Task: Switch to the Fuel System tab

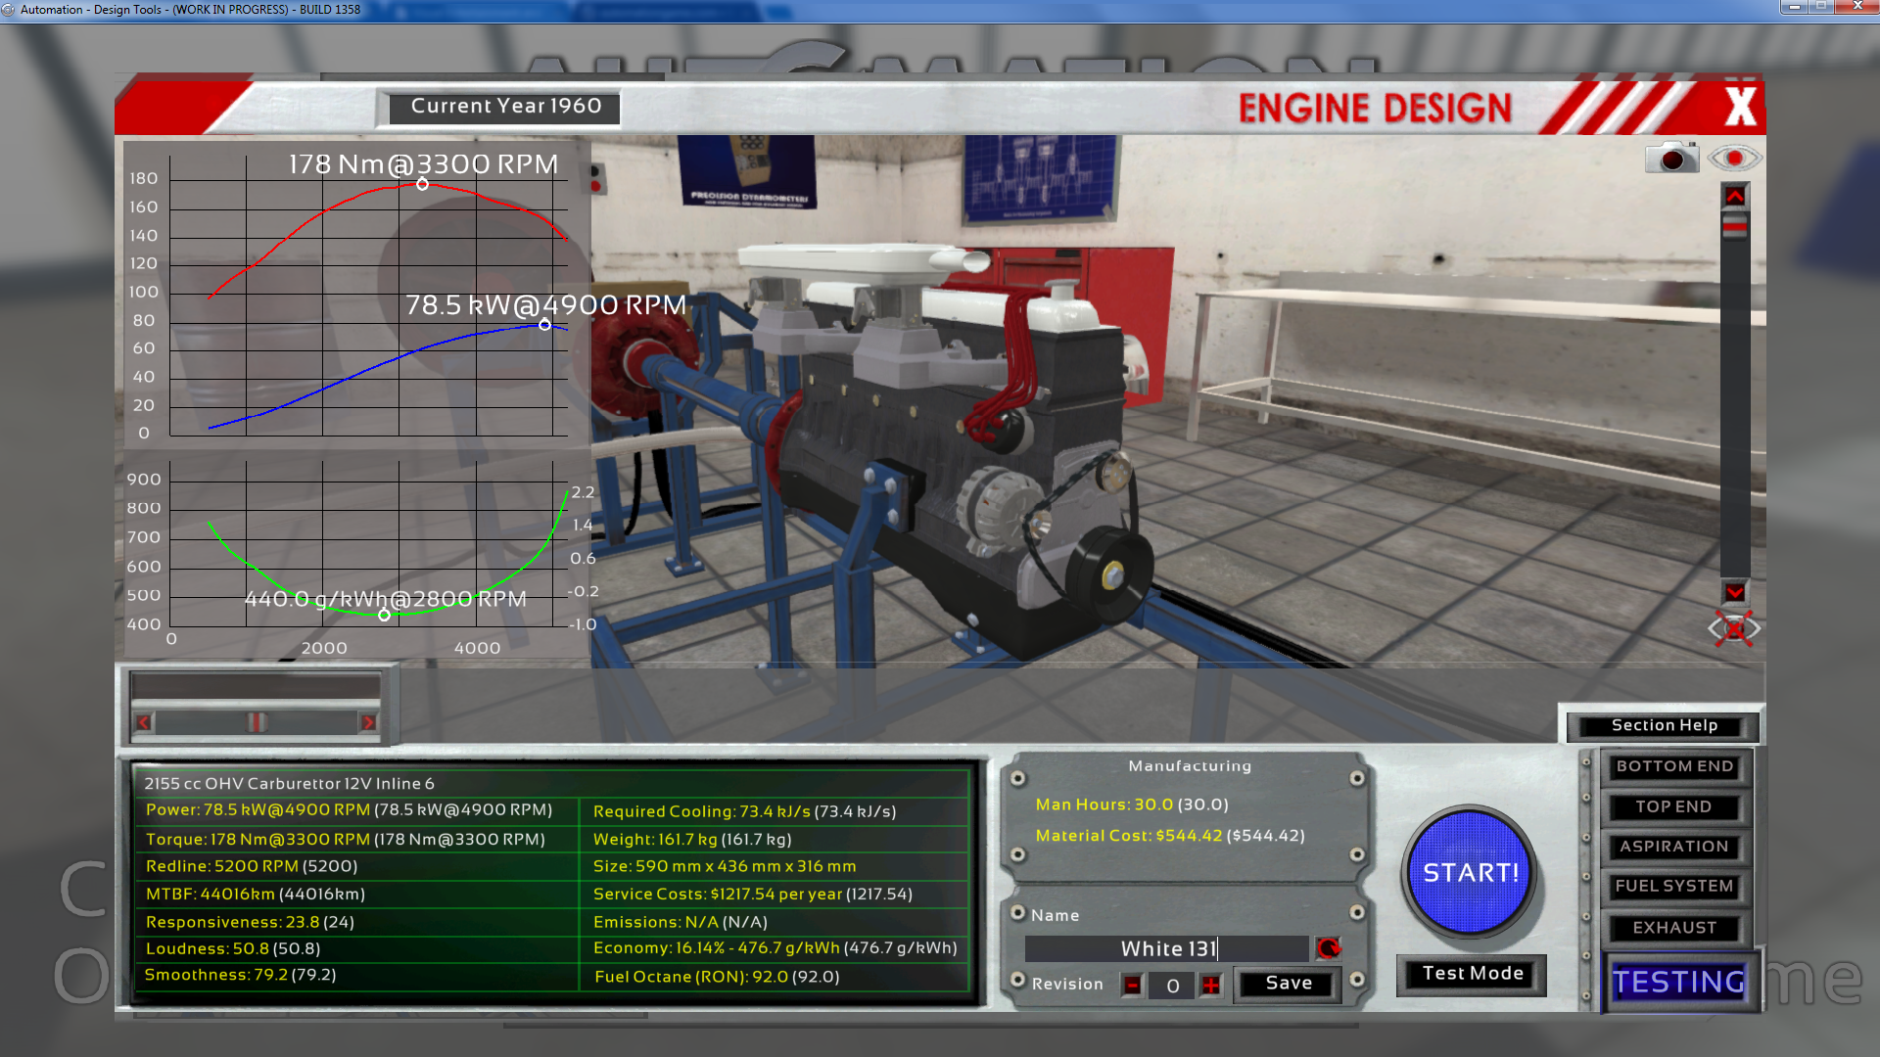Action: click(1674, 886)
